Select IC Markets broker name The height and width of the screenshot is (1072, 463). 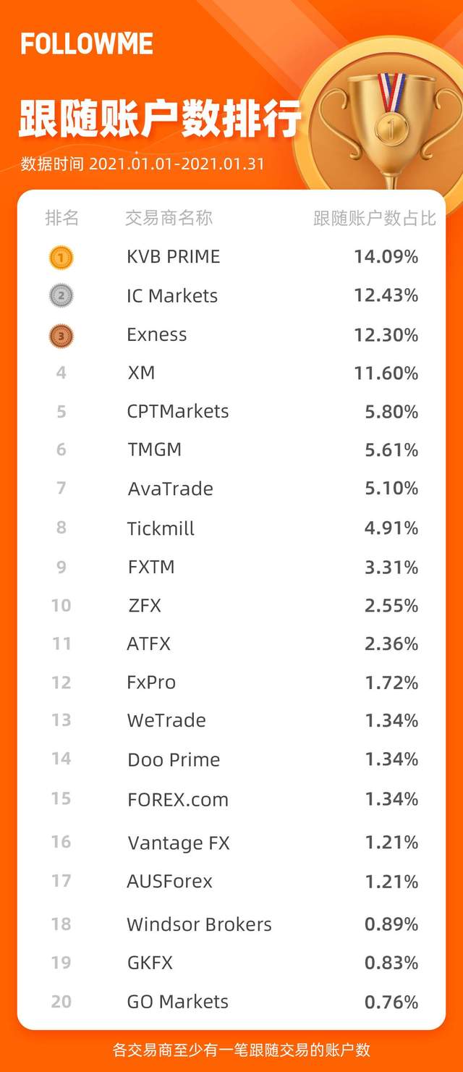tap(172, 295)
